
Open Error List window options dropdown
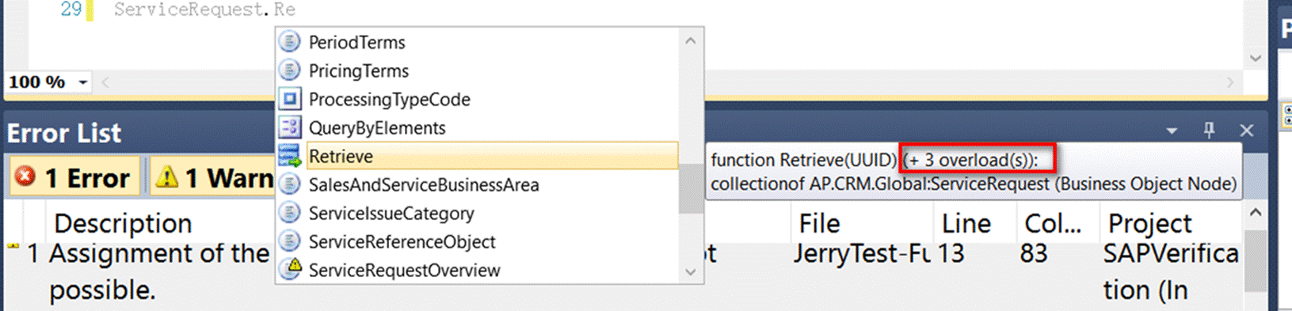coord(1172,131)
